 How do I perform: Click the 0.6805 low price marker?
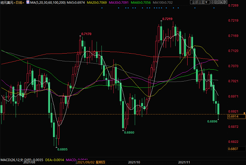62,149
